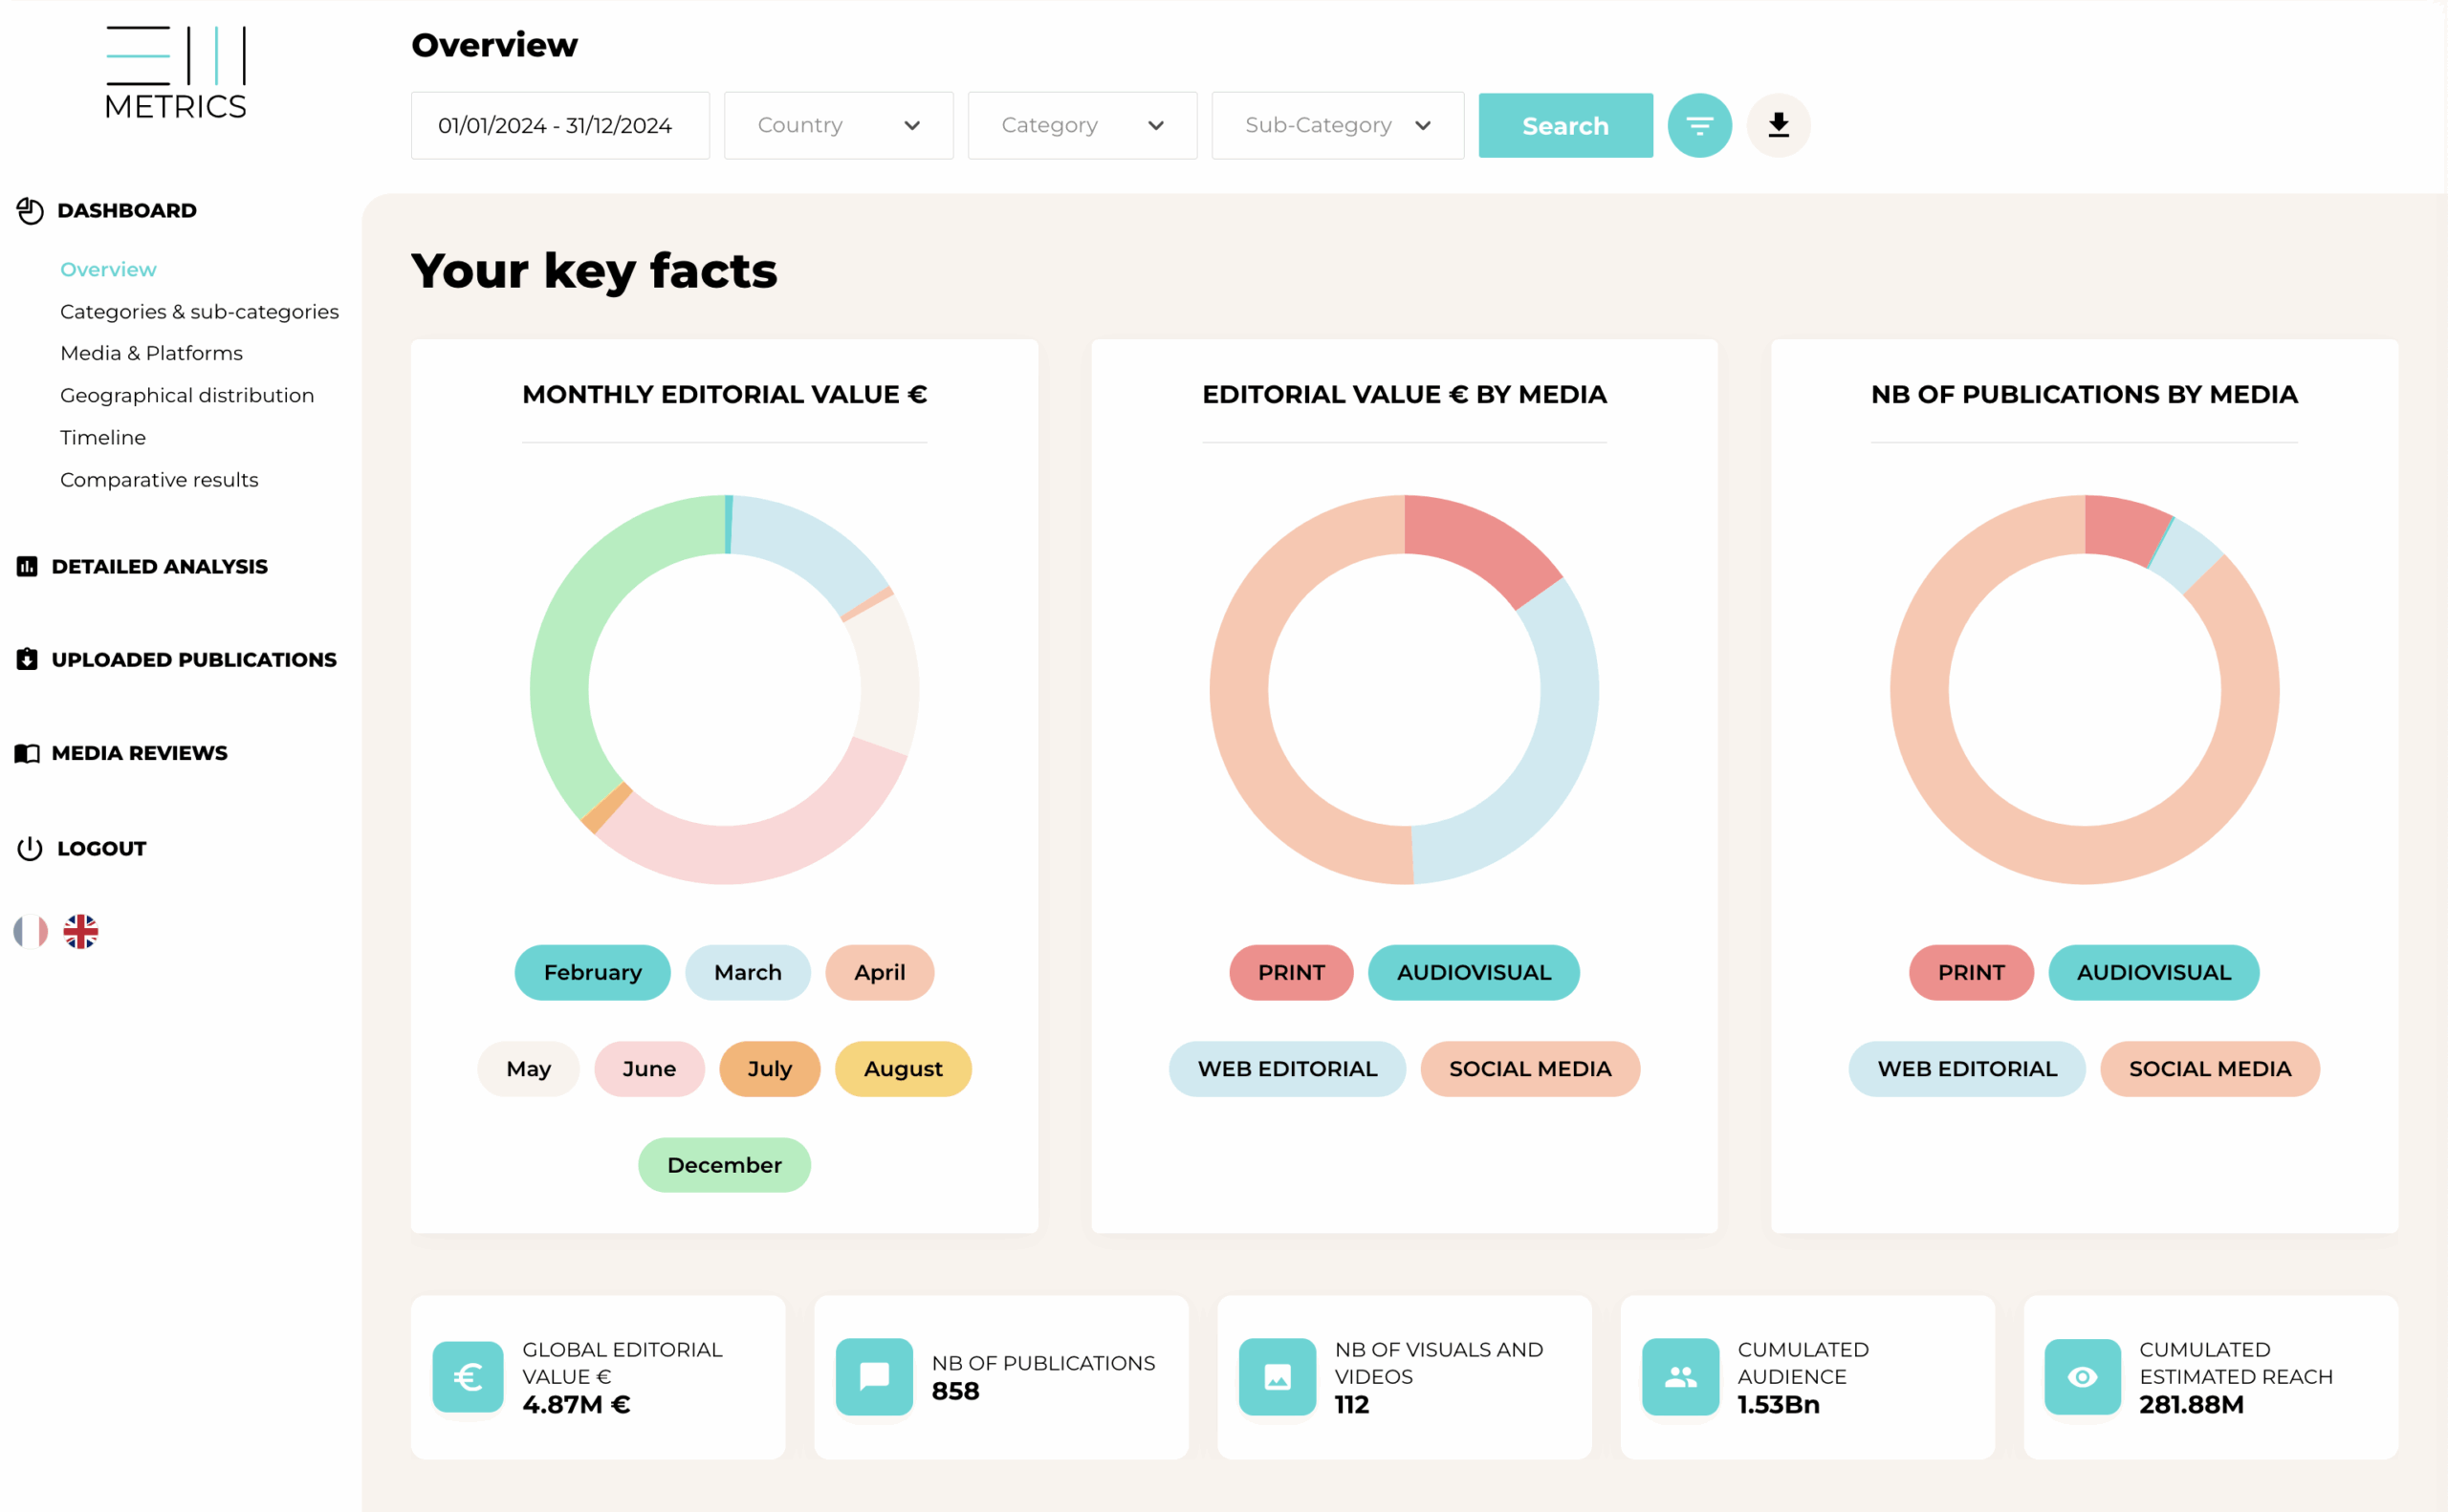Toggle PRINT in Editorial Value by Media legend
The width and height of the screenshot is (2448, 1512).
1291,972
